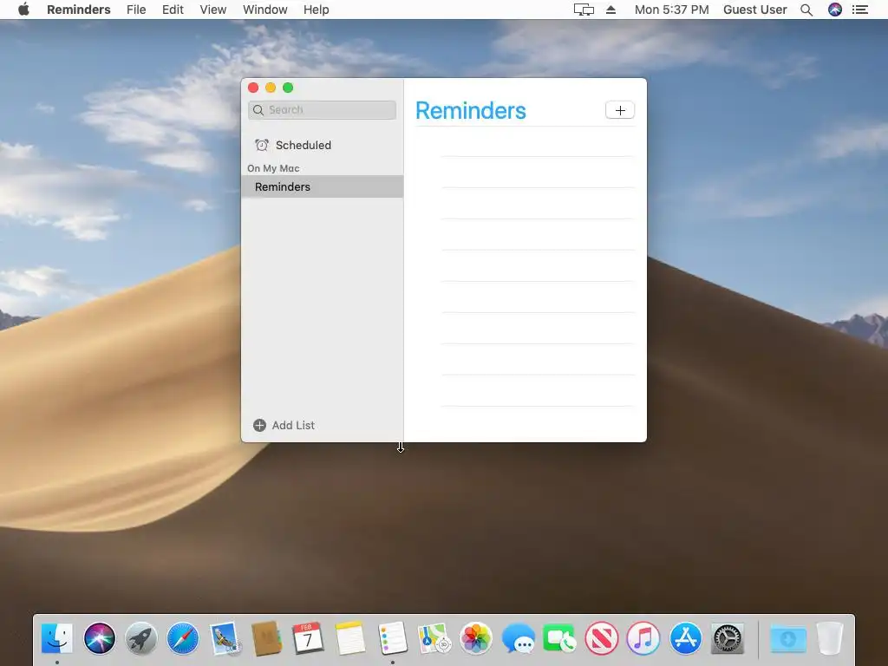The height and width of the screenshot is (666, 888).
Task: Click the Search field in Reminders sidebar
Action: (322, 110)
